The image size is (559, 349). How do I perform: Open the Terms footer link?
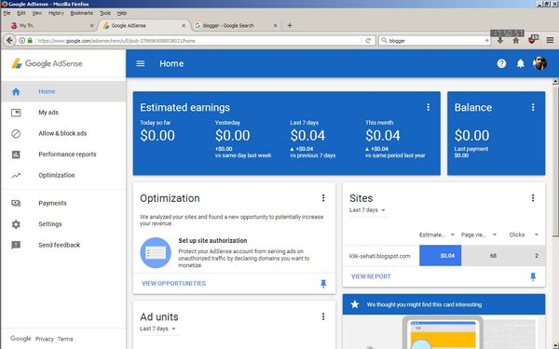pyautogui.click(x=65, y=339)
